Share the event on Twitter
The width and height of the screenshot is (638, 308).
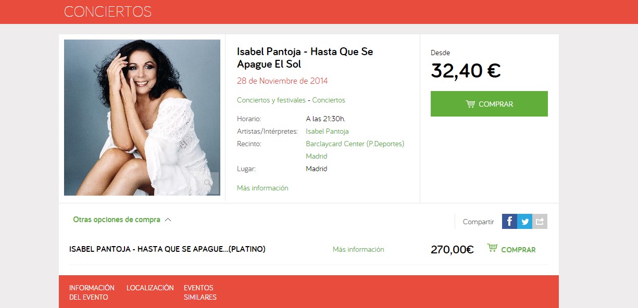pos(524,222)
